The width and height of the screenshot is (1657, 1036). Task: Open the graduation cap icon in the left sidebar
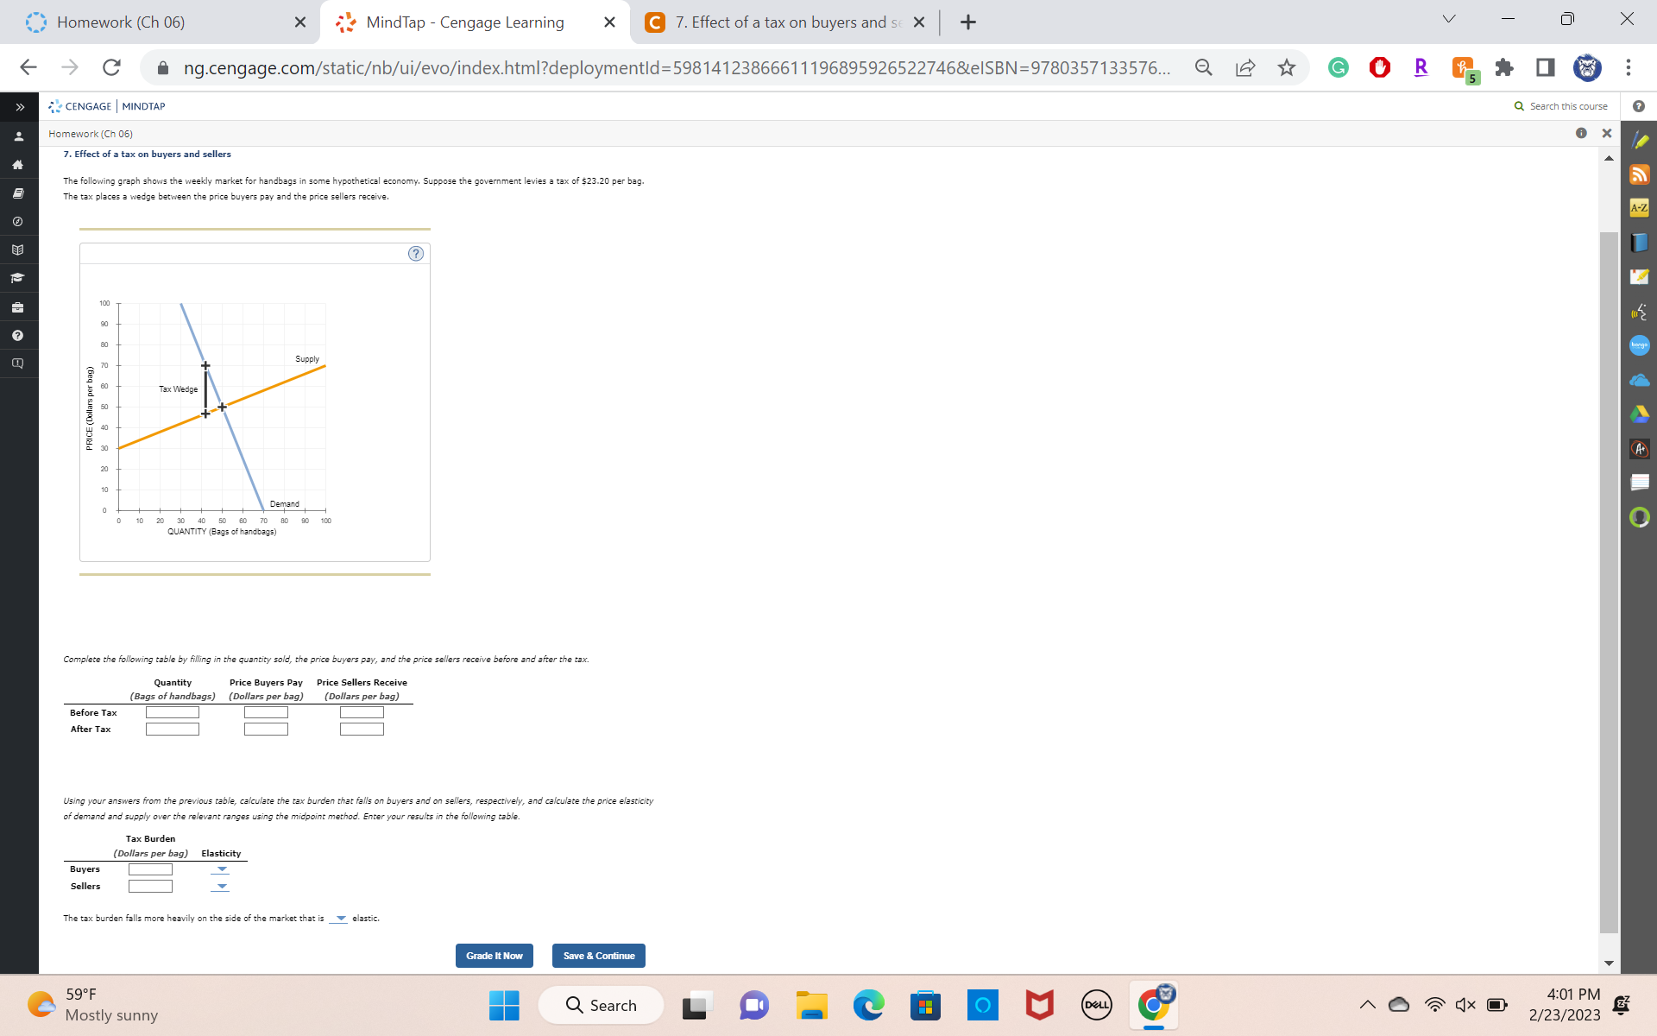17,278
